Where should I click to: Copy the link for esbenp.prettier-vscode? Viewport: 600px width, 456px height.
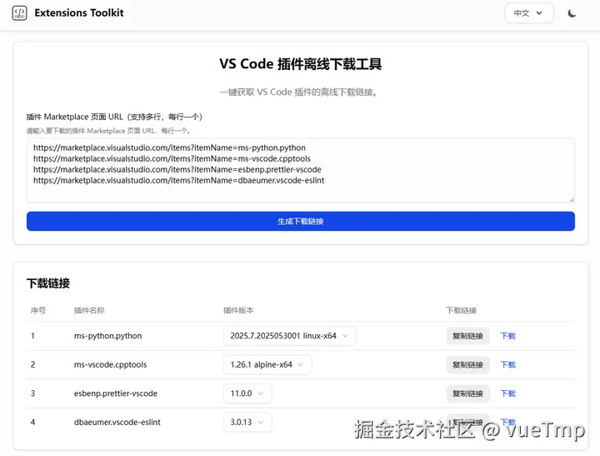point(467,393)
